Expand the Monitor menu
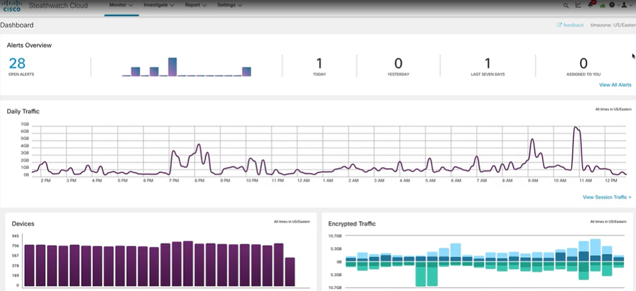The width and height of the screenshot is (636, 291). point(121,5)
